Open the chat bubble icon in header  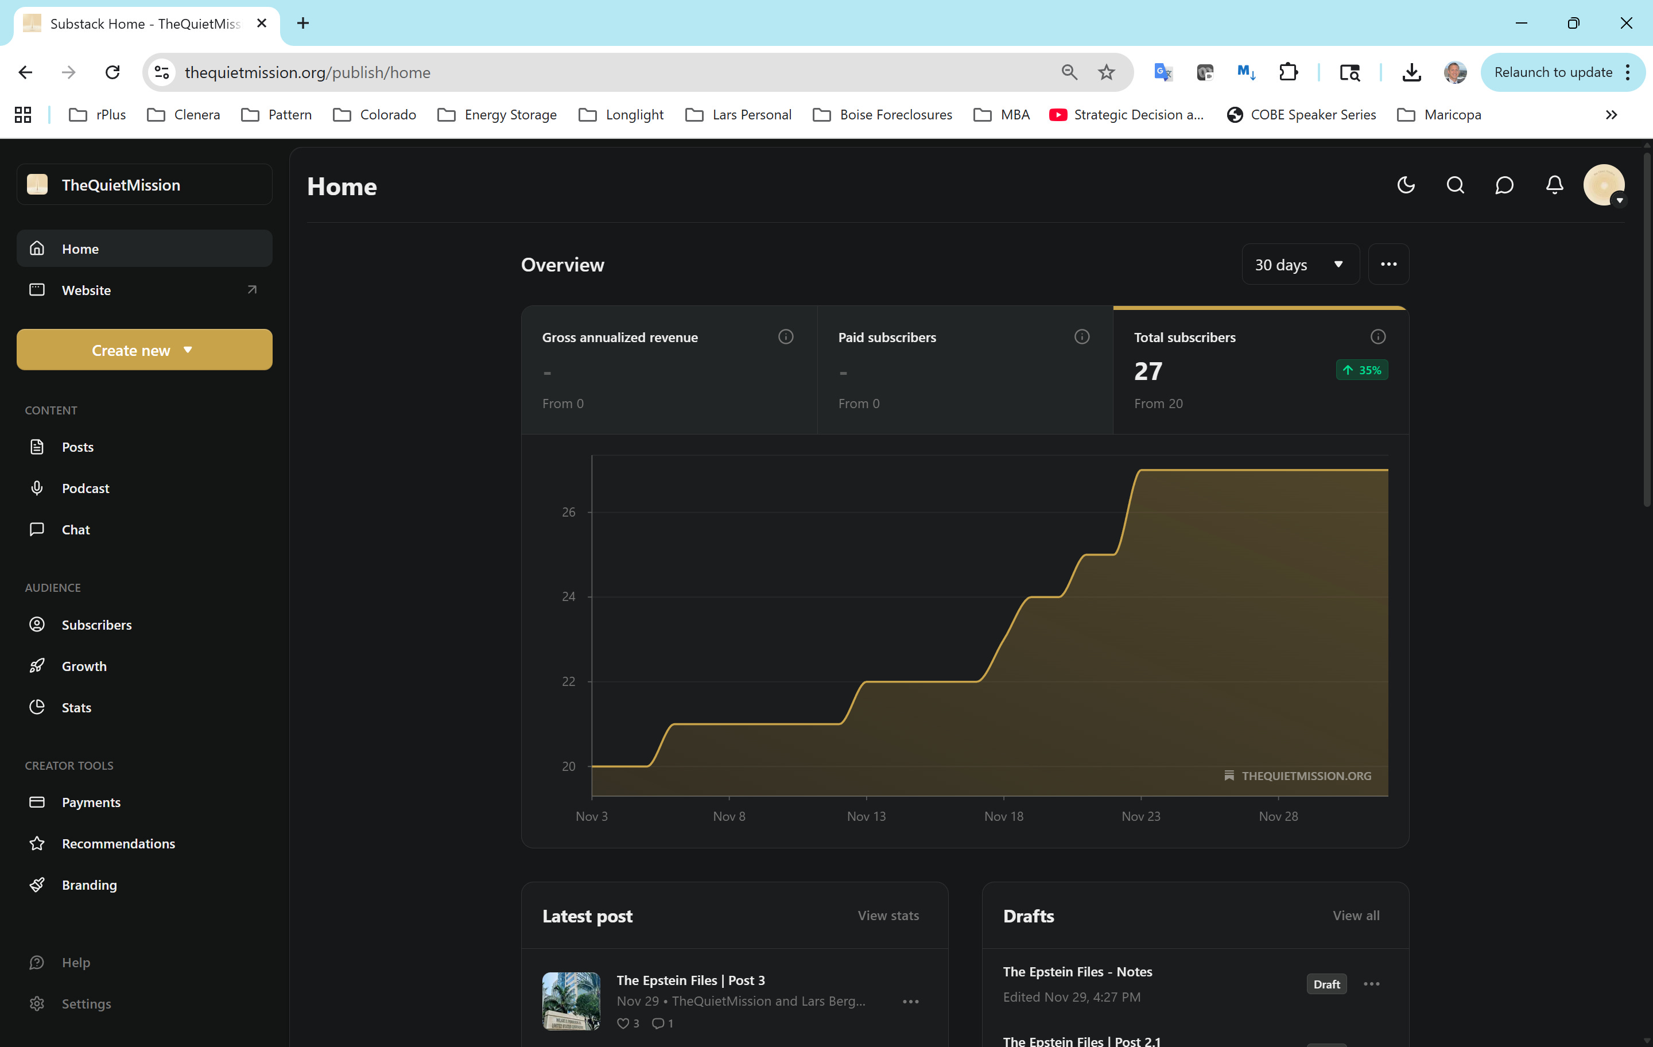(x=1504, y=185)
